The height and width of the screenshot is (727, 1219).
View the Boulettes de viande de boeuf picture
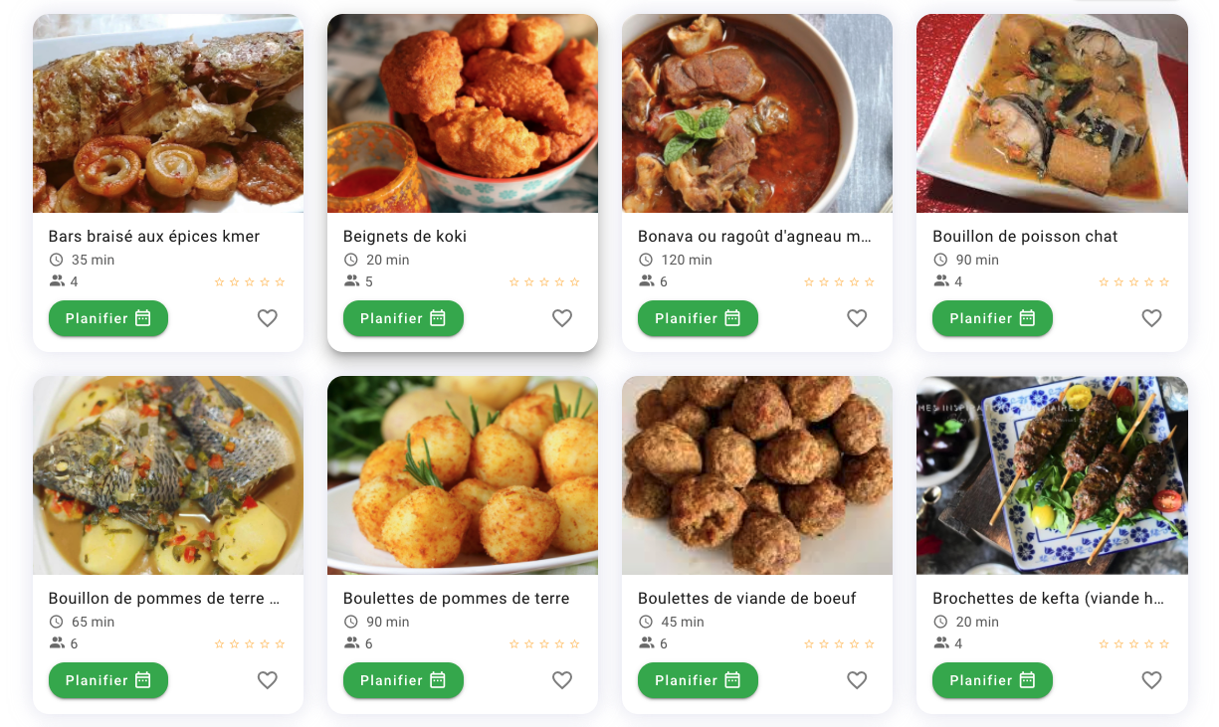[x=757, y=475]
